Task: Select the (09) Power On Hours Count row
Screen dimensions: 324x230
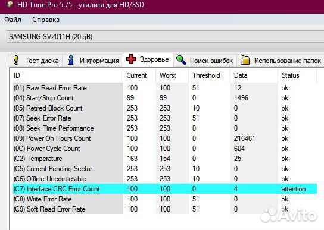Action: (x=164, y=138)
